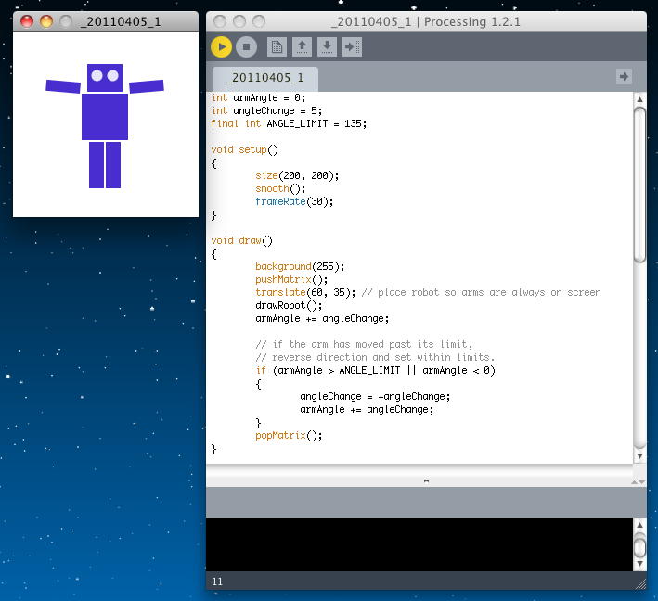Click the resize grip of Processing window
Image resolution: width=658 pixels, height=601 pixels.
tap(639, 584)
